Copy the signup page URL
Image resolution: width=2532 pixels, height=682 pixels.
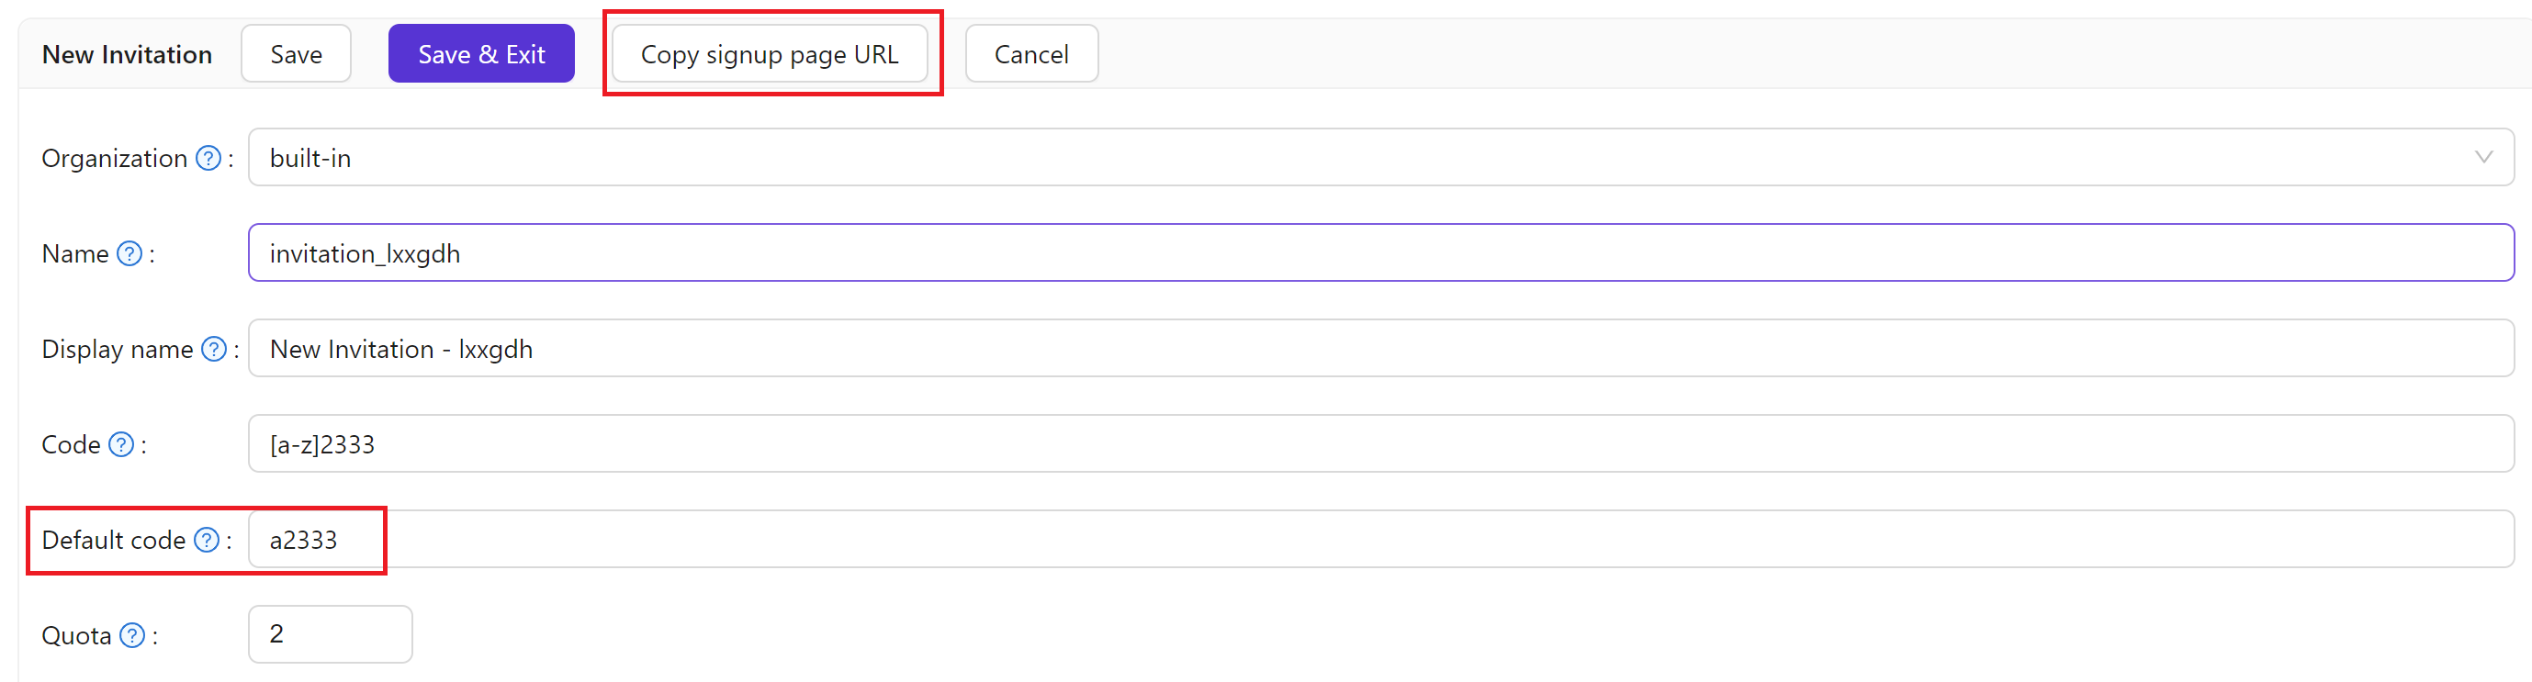(769, 54)
